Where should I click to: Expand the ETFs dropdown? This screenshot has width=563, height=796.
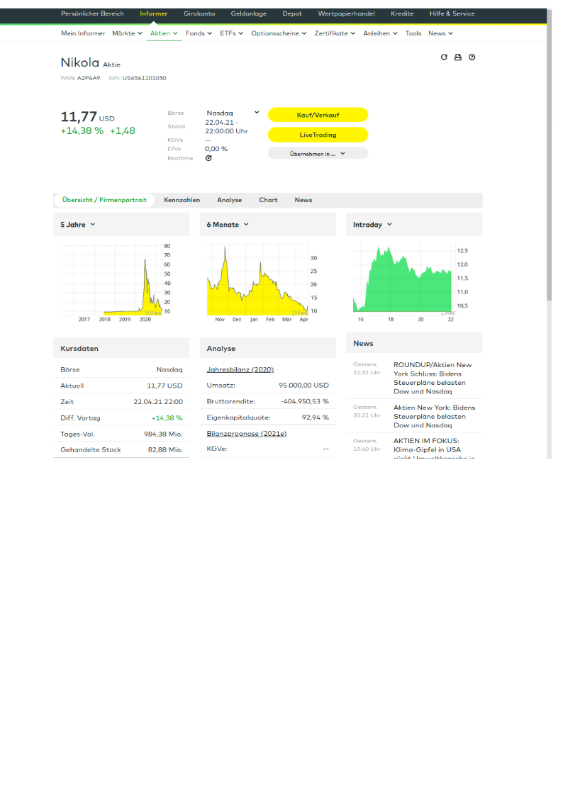[231, 33]
